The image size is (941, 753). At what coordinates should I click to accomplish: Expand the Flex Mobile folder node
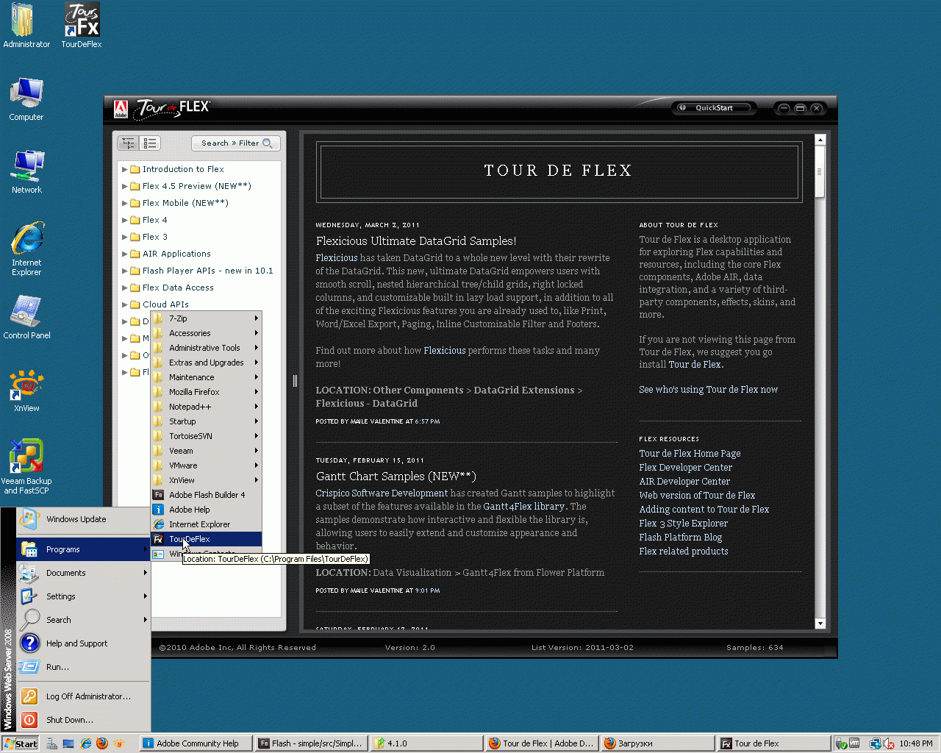tap(125, 203)
